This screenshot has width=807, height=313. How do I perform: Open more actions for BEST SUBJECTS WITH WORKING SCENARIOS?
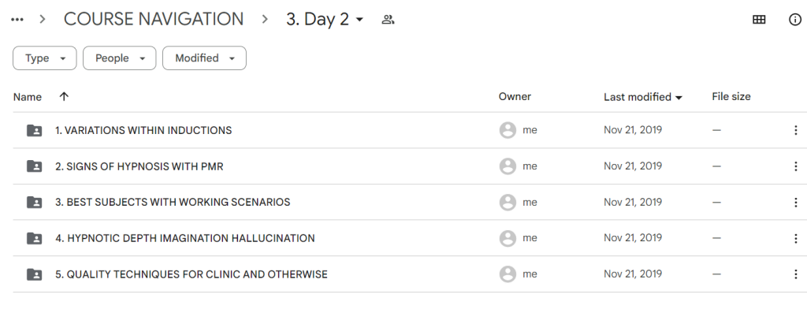tap(795, 203)
